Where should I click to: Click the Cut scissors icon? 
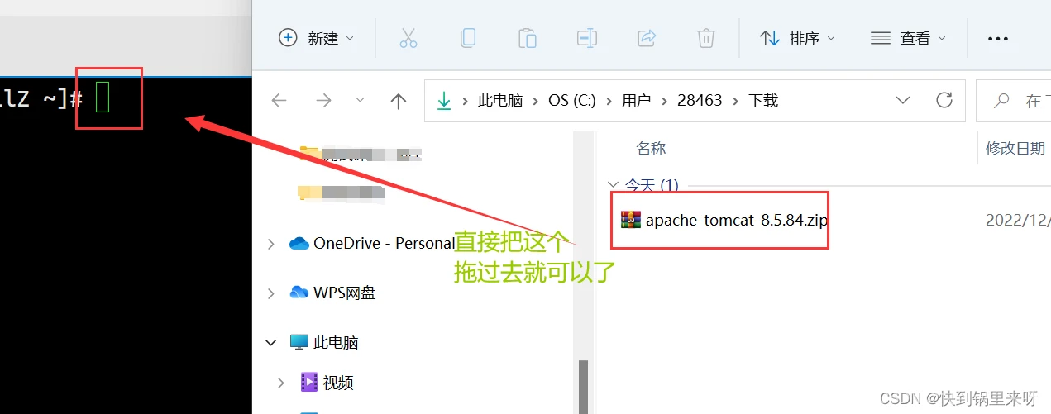click(x=408, y=38)
